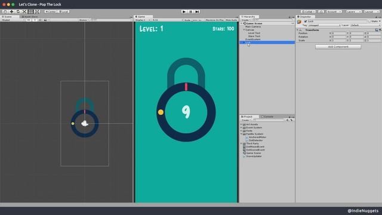Click the Position X field

(339, 33)
